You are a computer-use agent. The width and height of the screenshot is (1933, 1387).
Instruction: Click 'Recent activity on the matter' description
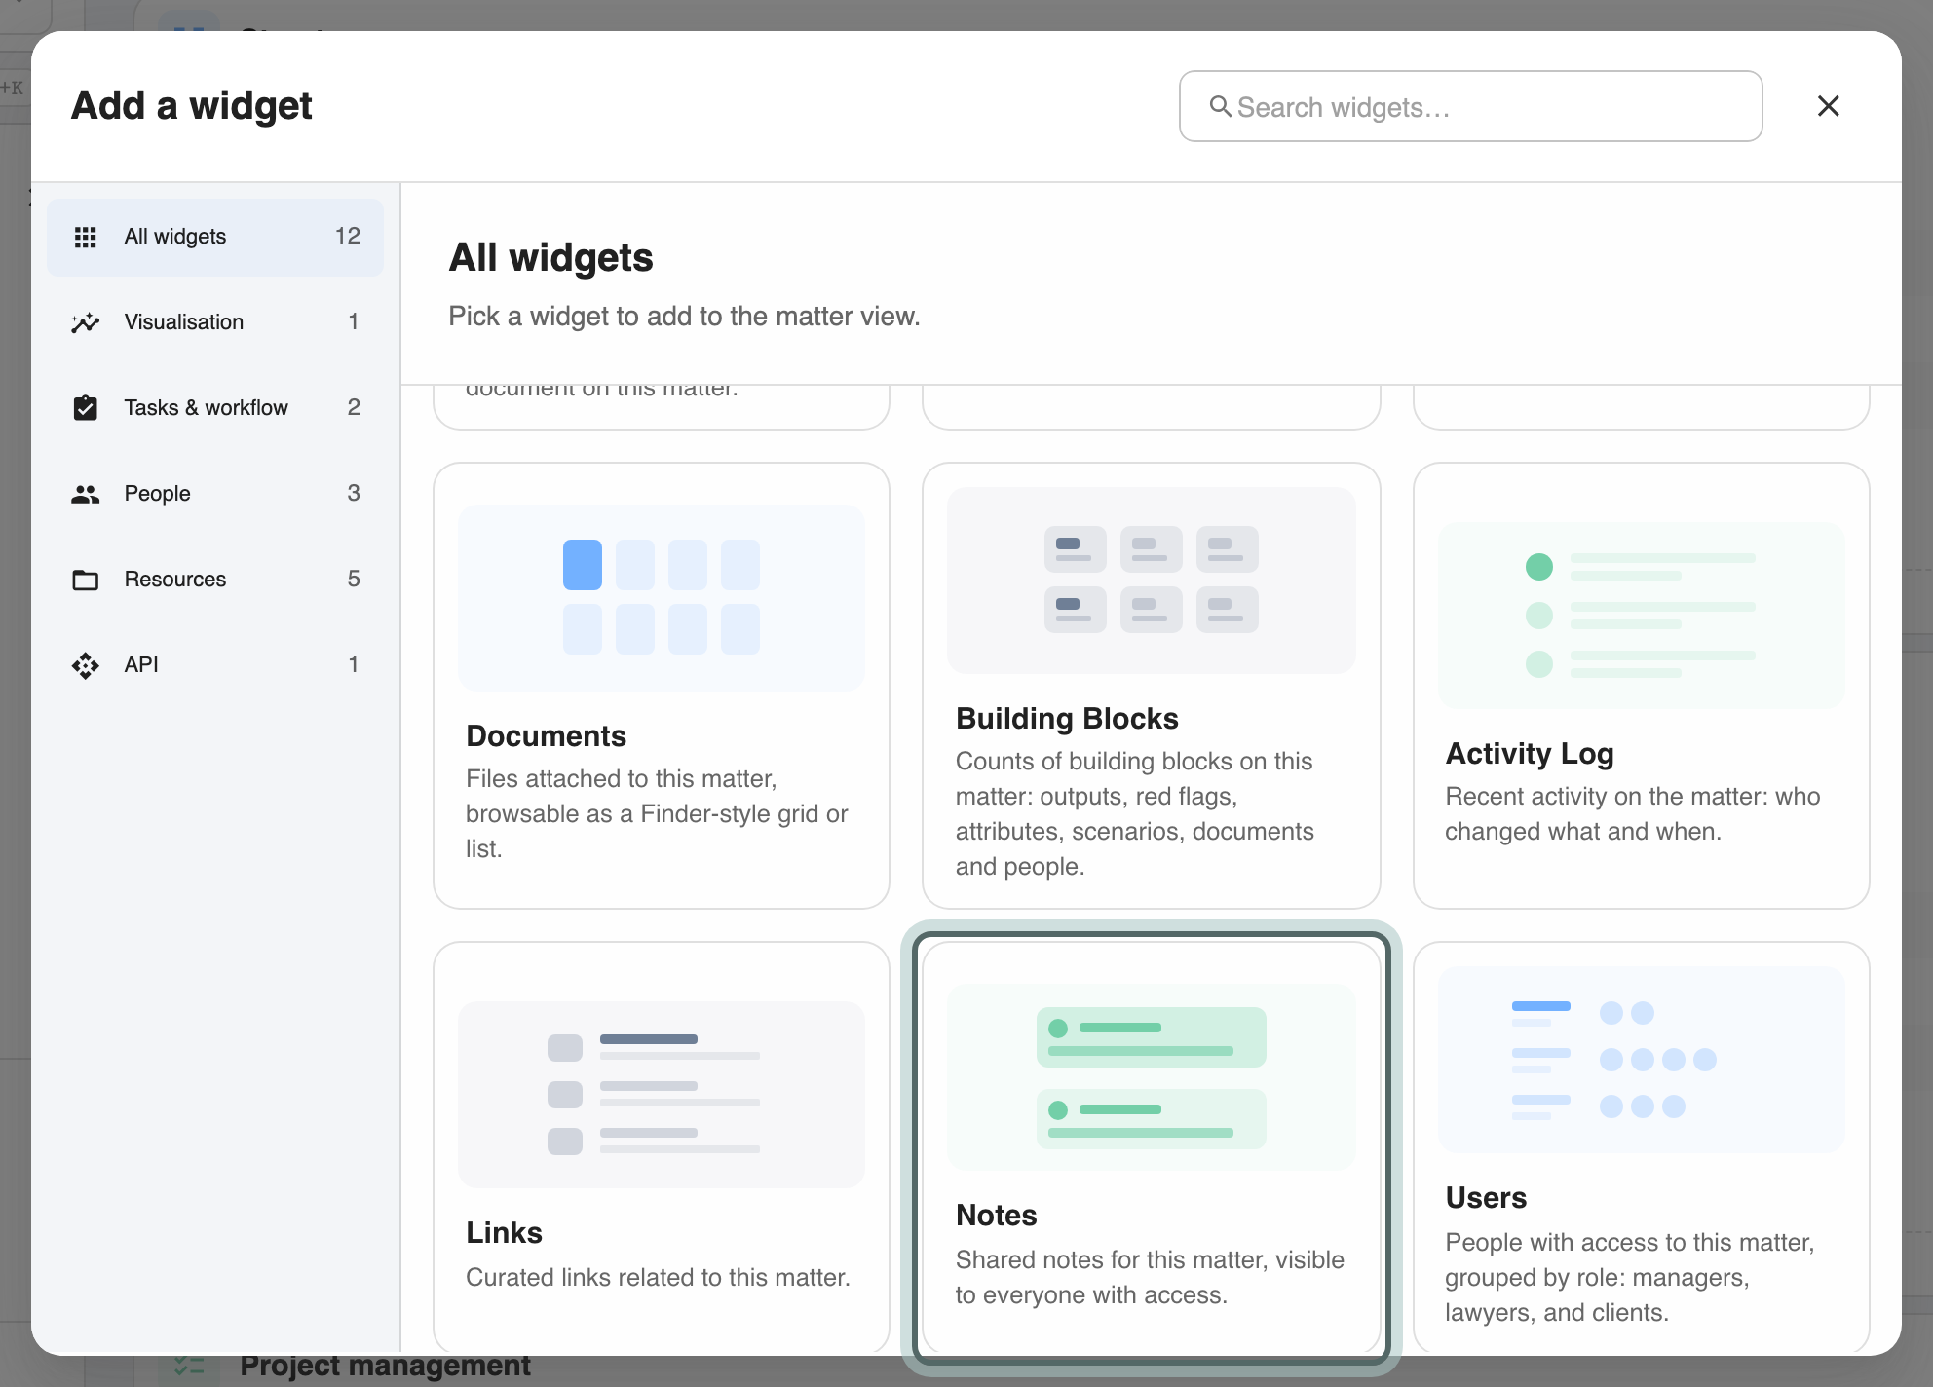click(1632, 813)
